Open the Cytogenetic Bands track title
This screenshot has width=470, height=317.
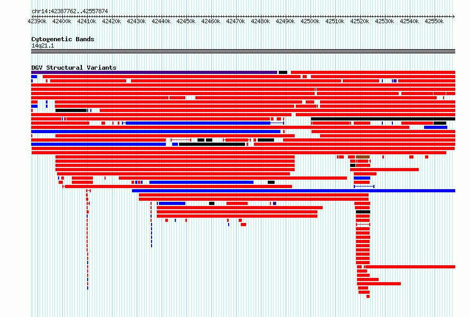coord(63,39)
